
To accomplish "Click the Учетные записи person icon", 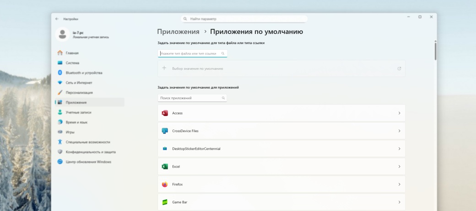I will pos(60,112).
